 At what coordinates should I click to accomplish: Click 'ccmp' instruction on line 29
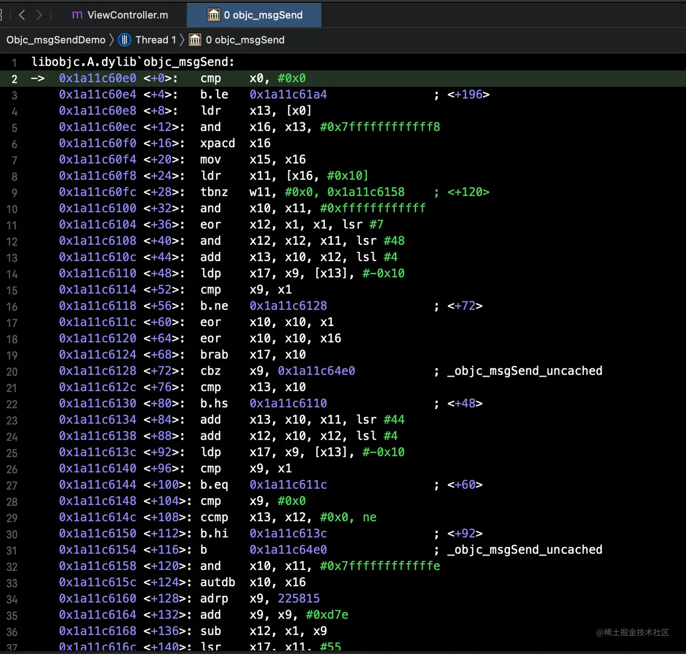click(x=214, y=518)
